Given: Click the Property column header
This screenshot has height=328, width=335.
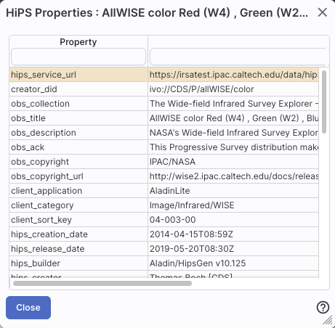Looking at the screenshot, I should pyautogui.click(x=78, y=42).
